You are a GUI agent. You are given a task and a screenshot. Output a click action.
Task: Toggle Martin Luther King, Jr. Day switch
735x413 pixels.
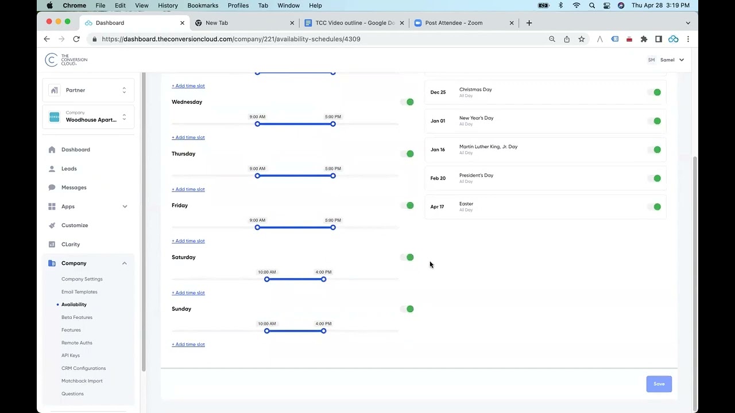654,150
